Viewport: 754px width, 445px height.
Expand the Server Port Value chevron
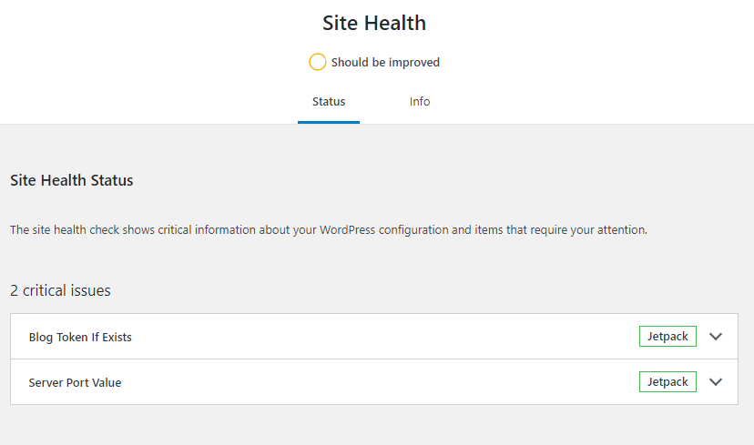pos(716,382)
